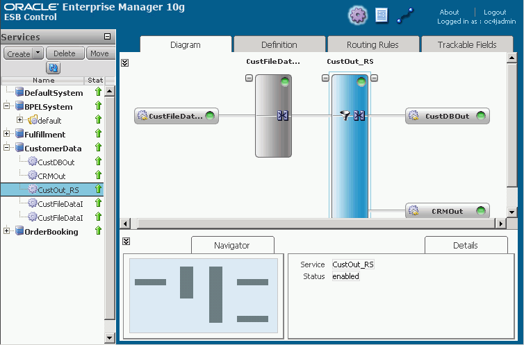Open the Routing Rules tab
Screen dimensions: 524x345
click(x=373, y=44)
